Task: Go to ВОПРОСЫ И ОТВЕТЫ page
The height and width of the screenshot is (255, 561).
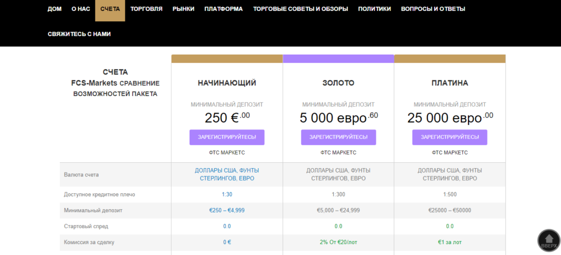Action: point(433,9)
